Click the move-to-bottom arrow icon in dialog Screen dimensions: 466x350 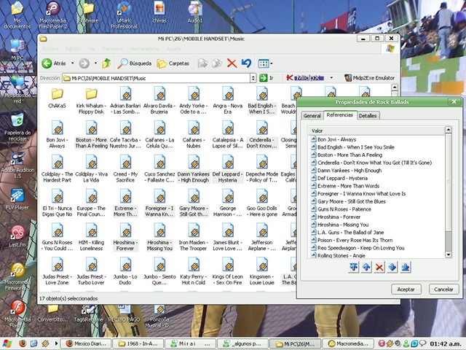406,267
